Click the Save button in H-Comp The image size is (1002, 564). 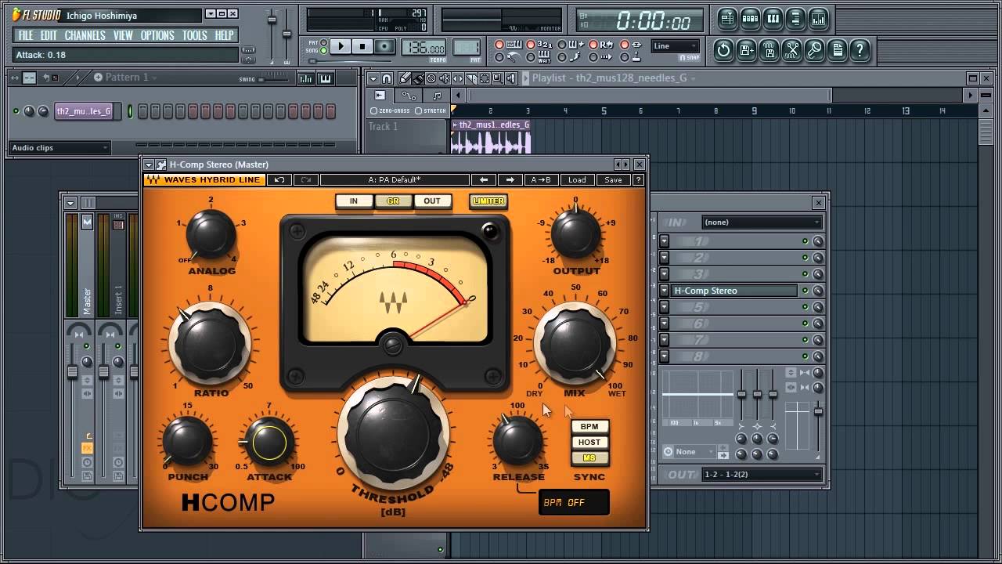pyautogui.click(x=613, y=180)
